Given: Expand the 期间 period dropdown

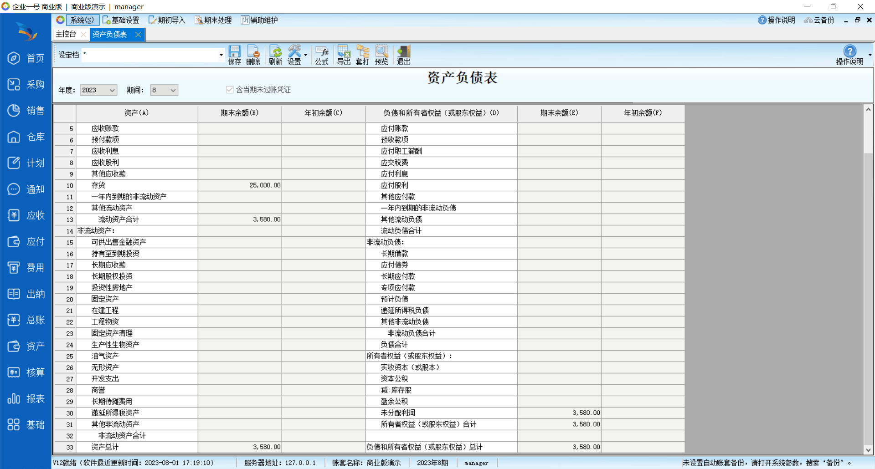Looking at the screenshot, I should 173,90.
